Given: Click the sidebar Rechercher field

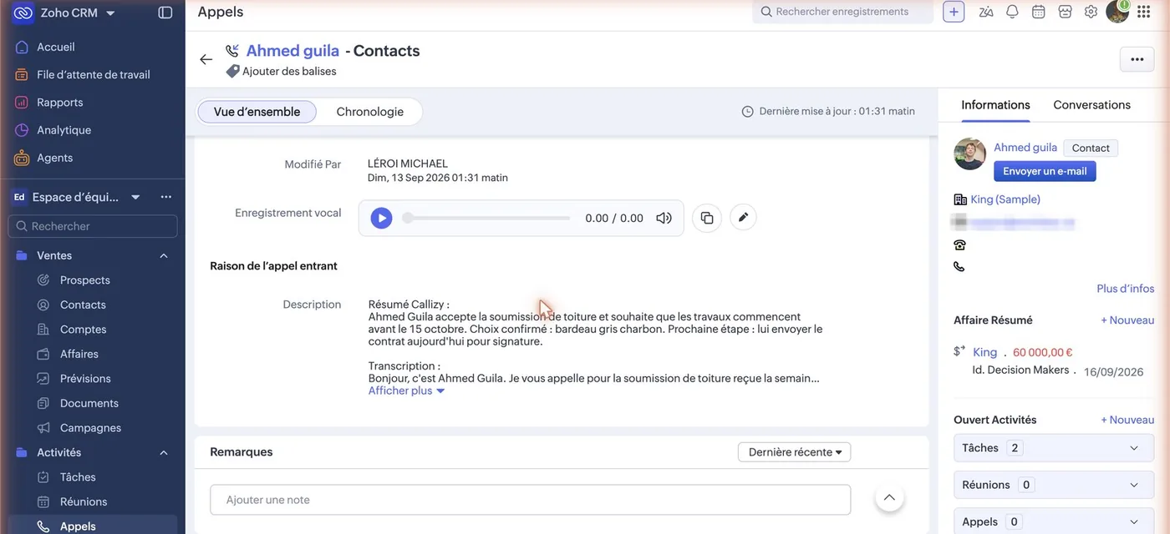Looking at the screenshot, I should point(93,226).
